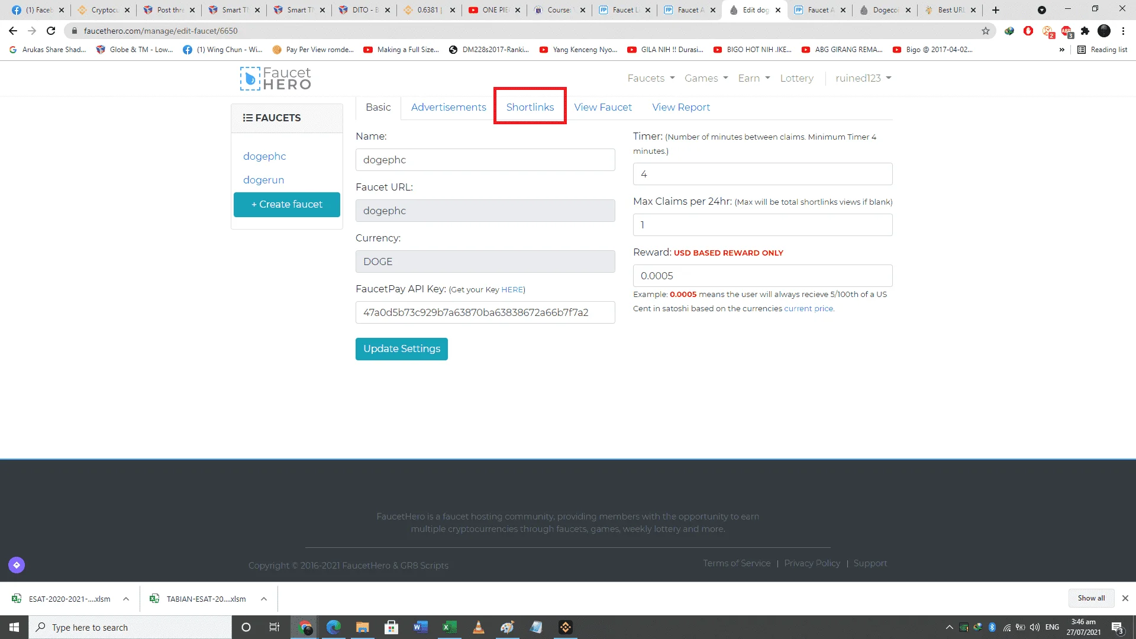Show hidden system tray icons
Image resolution: width=1136 pixels, height=639 pixels.
949,627
